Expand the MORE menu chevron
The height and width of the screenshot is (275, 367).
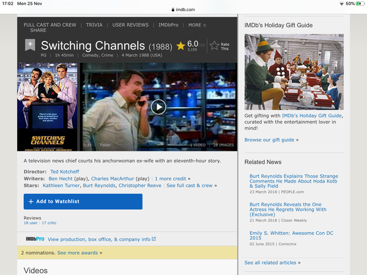pos(204,25)
